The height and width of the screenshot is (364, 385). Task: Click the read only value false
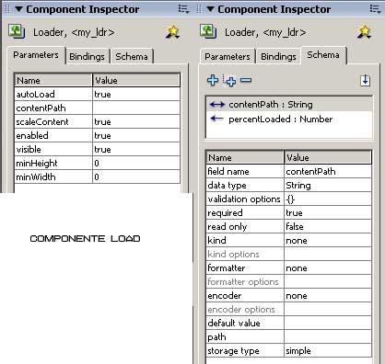tap(328, 226)
